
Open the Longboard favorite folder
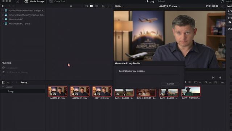pyautogui.click(x=12, y=68)
